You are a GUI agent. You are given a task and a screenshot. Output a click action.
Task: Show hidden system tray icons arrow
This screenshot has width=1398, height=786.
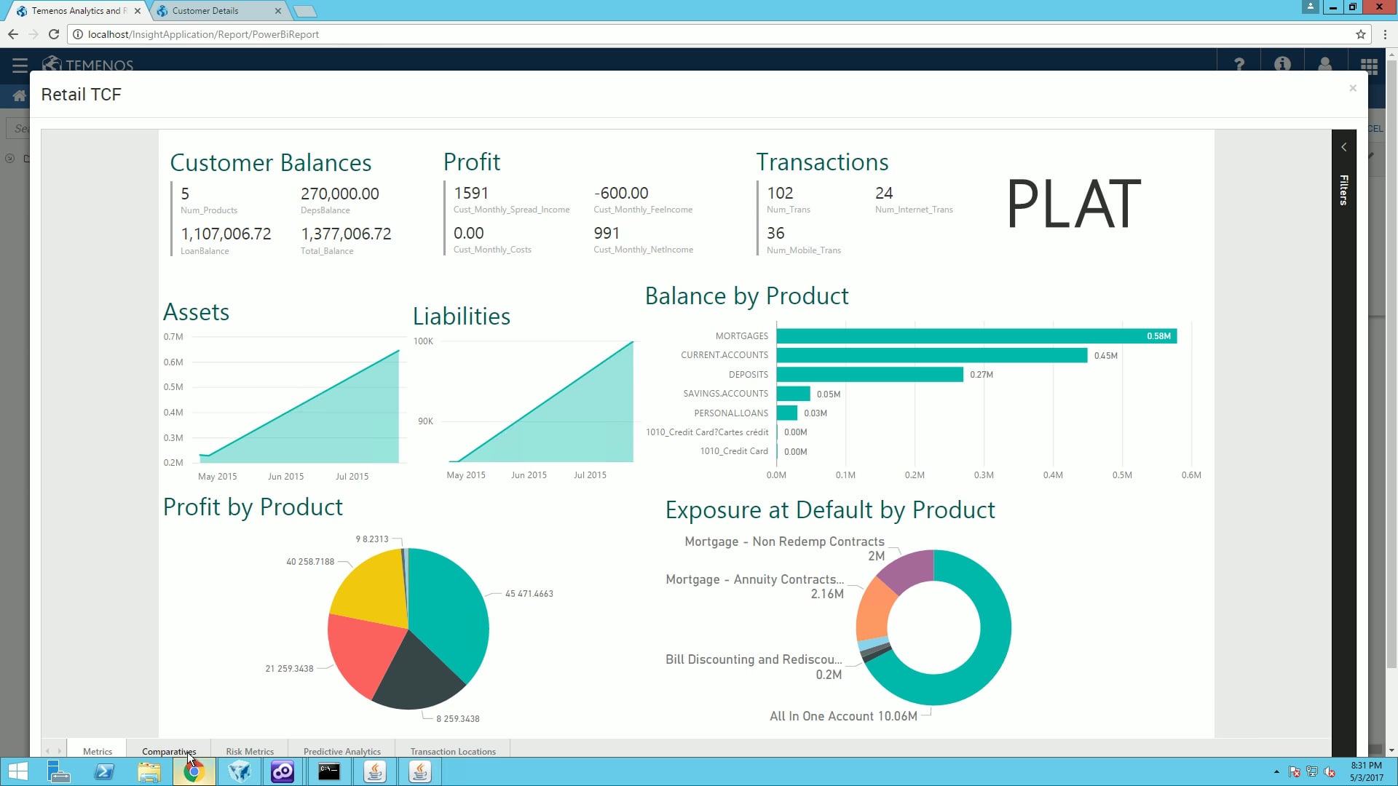click(x=1276, y=771)
